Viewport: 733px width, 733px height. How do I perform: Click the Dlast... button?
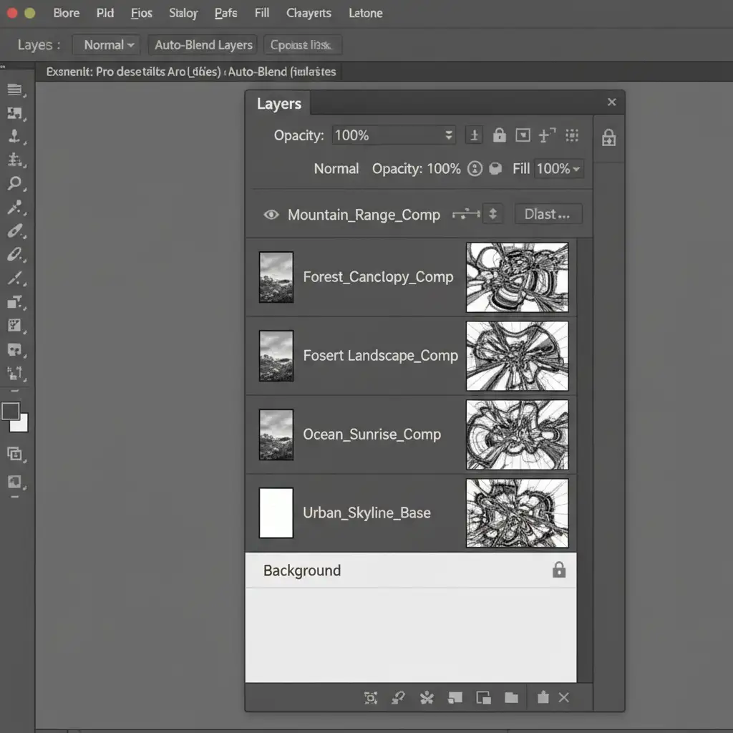[548, 214]
